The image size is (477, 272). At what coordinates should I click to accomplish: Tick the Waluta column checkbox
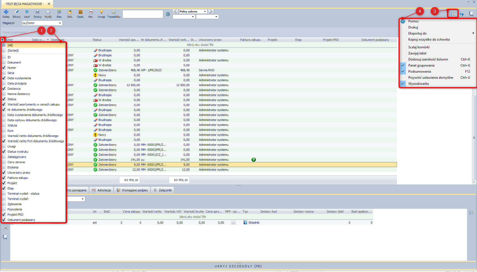coord(4,125)
